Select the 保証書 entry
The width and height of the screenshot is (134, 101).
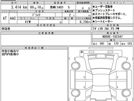(6, 29)
